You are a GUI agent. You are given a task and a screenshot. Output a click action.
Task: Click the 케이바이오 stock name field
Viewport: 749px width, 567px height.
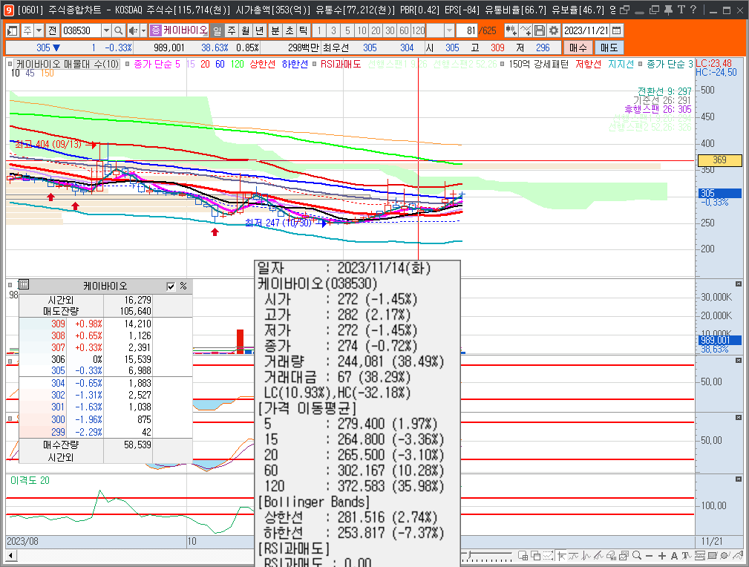tap(185, 31)
